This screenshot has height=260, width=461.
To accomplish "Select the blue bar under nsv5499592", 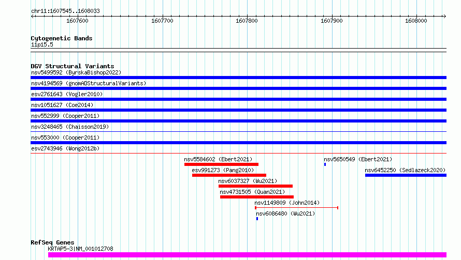I will (238, 78).
